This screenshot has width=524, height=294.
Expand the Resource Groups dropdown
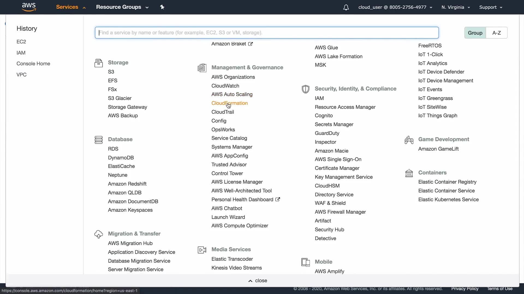pos(122,7)
